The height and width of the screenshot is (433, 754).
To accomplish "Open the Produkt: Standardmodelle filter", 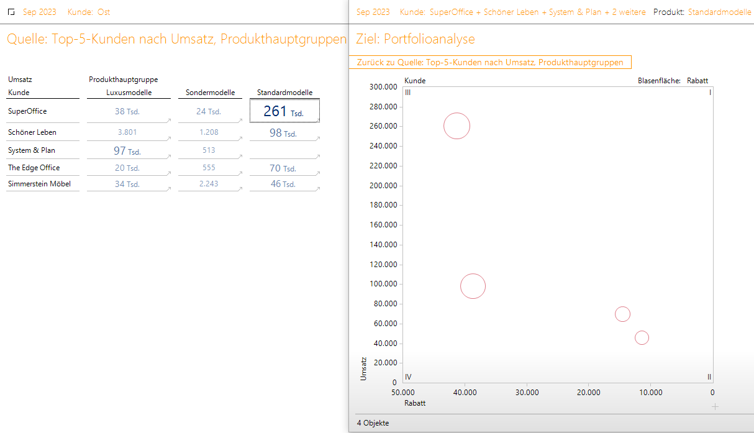I will (x=702, y=12).
